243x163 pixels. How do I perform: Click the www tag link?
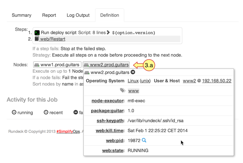(x=133, y=91)
